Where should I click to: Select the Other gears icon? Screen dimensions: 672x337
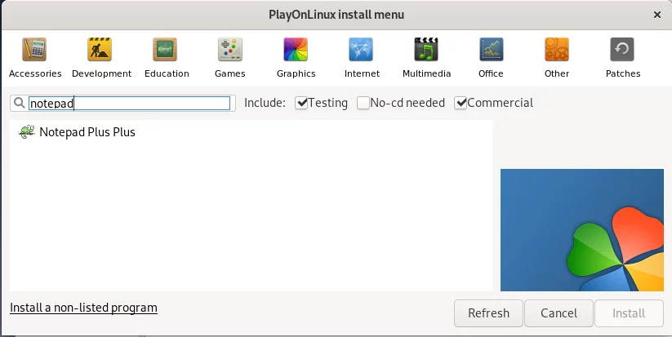click(x=557, y=49)
